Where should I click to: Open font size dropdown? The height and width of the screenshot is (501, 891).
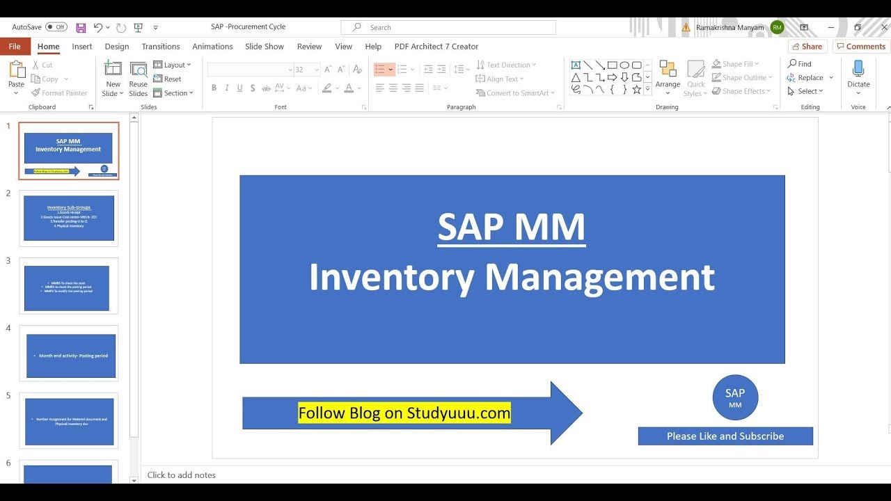[x=317, y=70]
